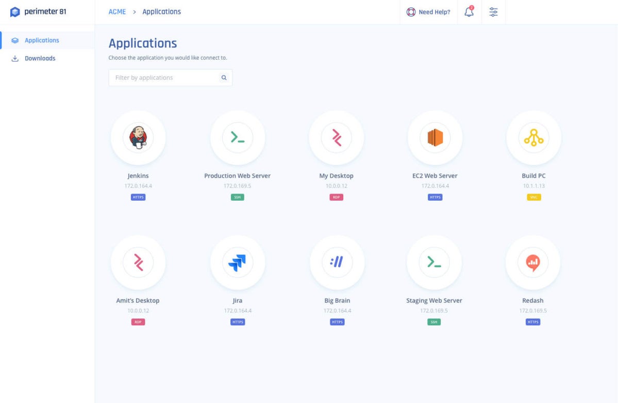Click the HTTPS badge under Jira
This screenshot has height=403, width=618.
[x=237, y=322]
